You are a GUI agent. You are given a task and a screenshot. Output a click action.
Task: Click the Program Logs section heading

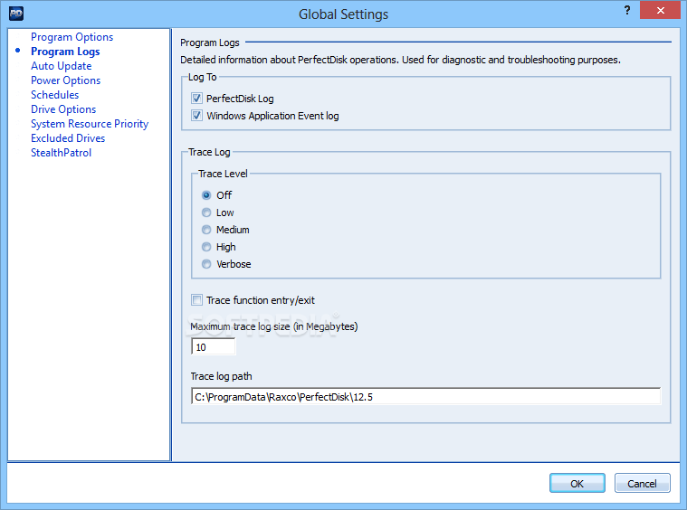210,42
